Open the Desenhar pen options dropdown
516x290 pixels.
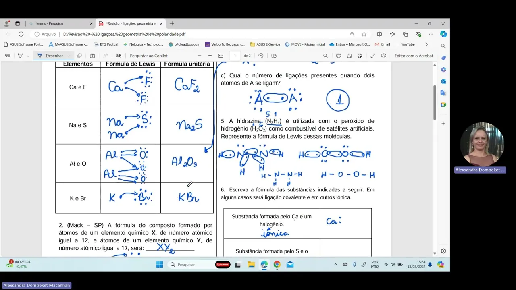69,56
